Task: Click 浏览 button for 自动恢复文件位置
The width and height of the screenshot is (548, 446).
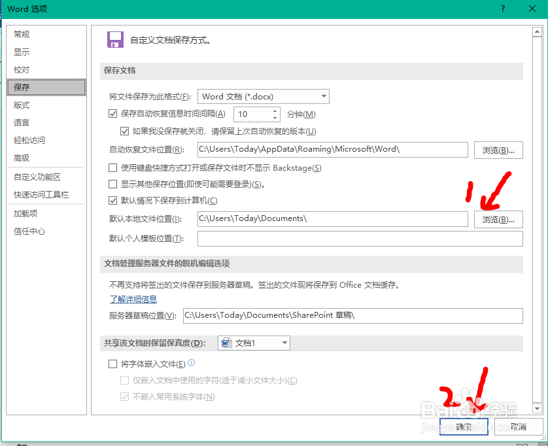Action: 498,150
